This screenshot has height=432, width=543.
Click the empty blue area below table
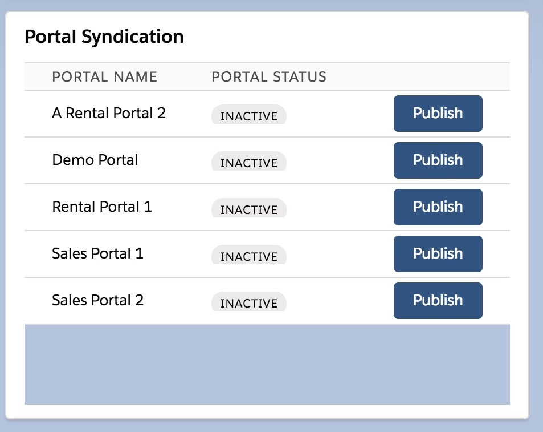click(267, 365)
